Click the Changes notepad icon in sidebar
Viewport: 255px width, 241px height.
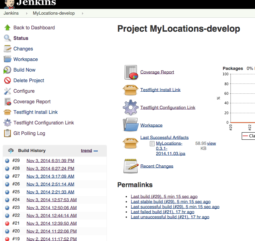pyautogui.click(x=7, y=49)
